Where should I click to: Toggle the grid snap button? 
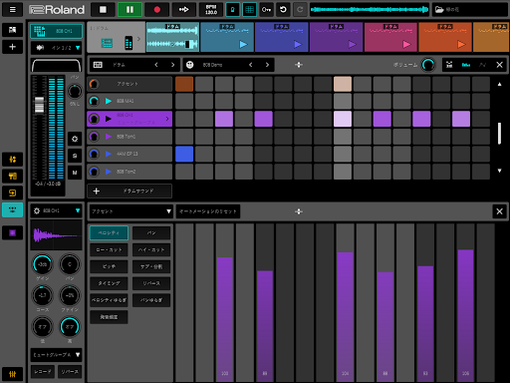click(249, 10)
